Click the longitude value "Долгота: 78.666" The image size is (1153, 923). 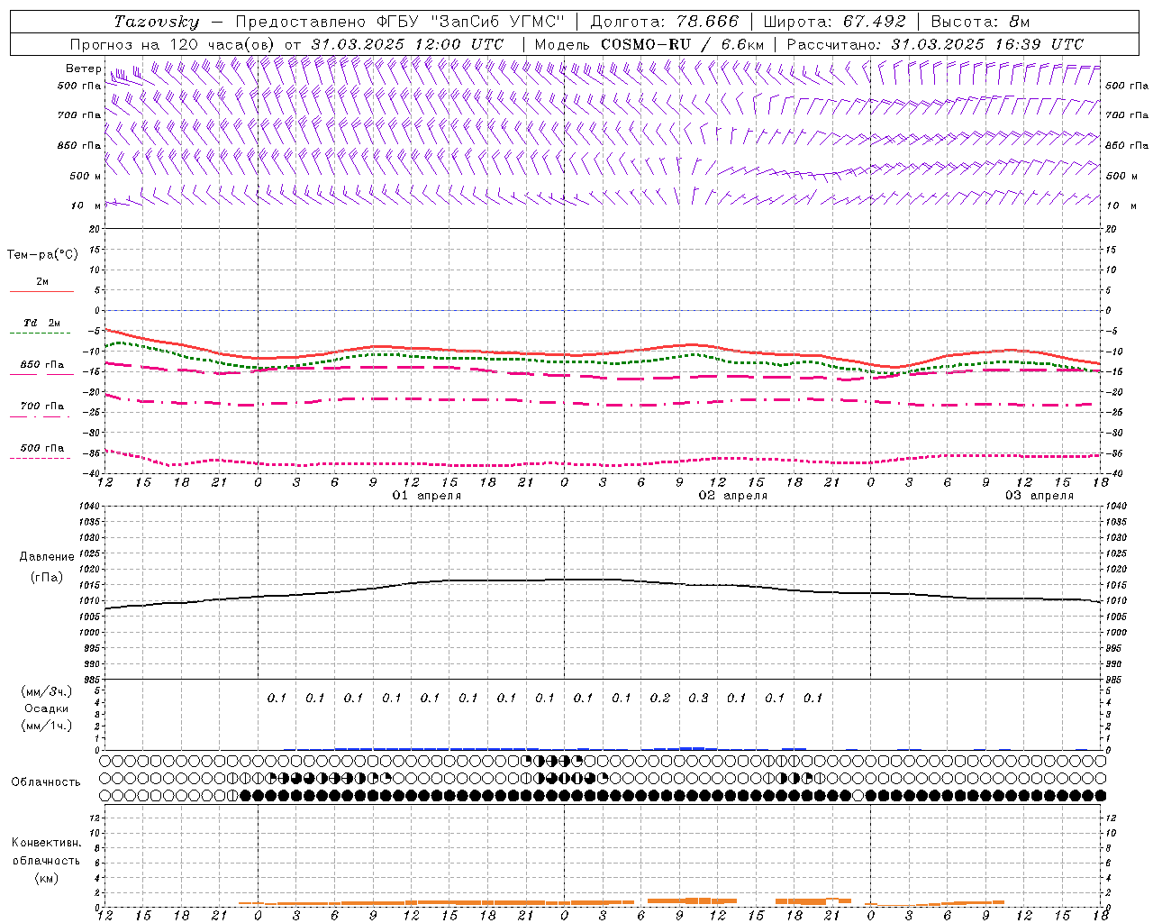click(x=664, y=22)
